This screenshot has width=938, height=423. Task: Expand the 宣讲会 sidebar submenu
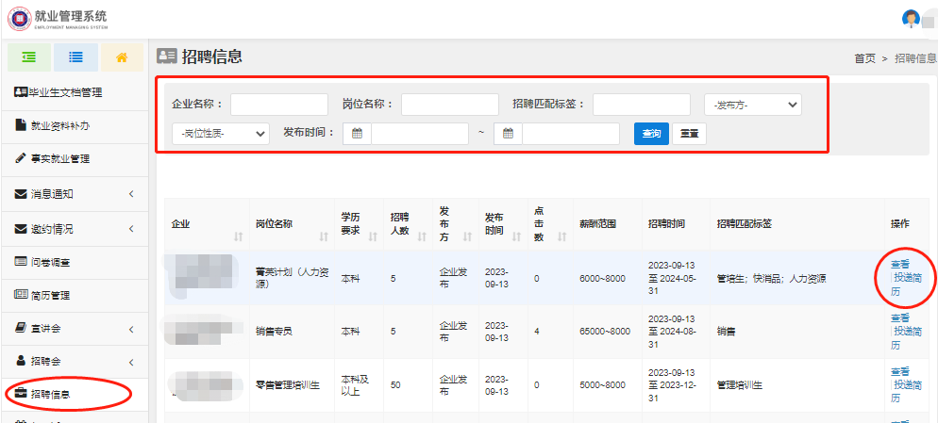130,329
